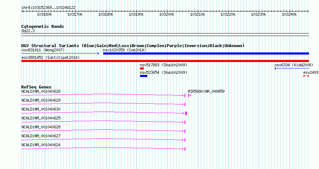This screenshot has width=319, height=169.
Task: Click the thick blue nsv1020359 gain bar
Action: (206, 53)
